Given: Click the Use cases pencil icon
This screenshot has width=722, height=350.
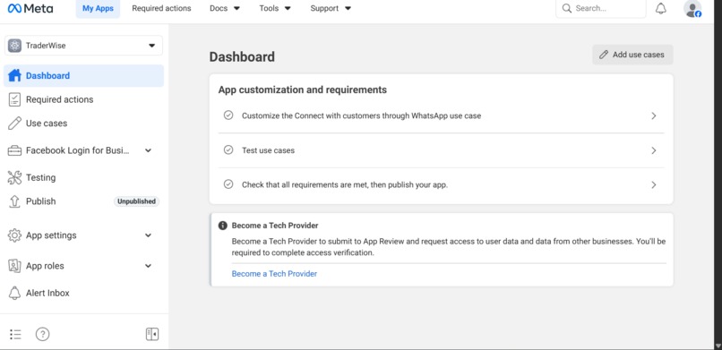Looking at the screenshot, I should 14,124.
